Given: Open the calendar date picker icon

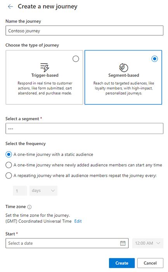Looking at the screenshot, I should (x=123, y=243).
